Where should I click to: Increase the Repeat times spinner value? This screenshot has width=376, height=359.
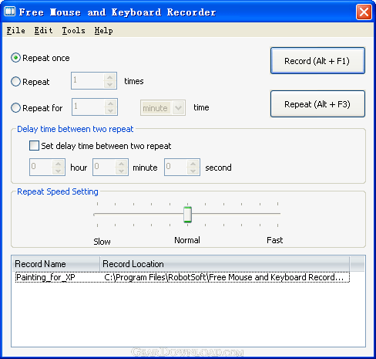[x=110, y=77]
